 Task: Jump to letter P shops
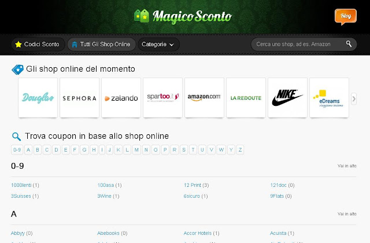[165, 150]
